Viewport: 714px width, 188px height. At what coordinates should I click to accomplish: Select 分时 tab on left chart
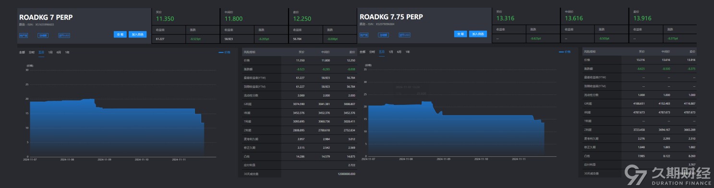pyautogui.click(x=31, y=52)
